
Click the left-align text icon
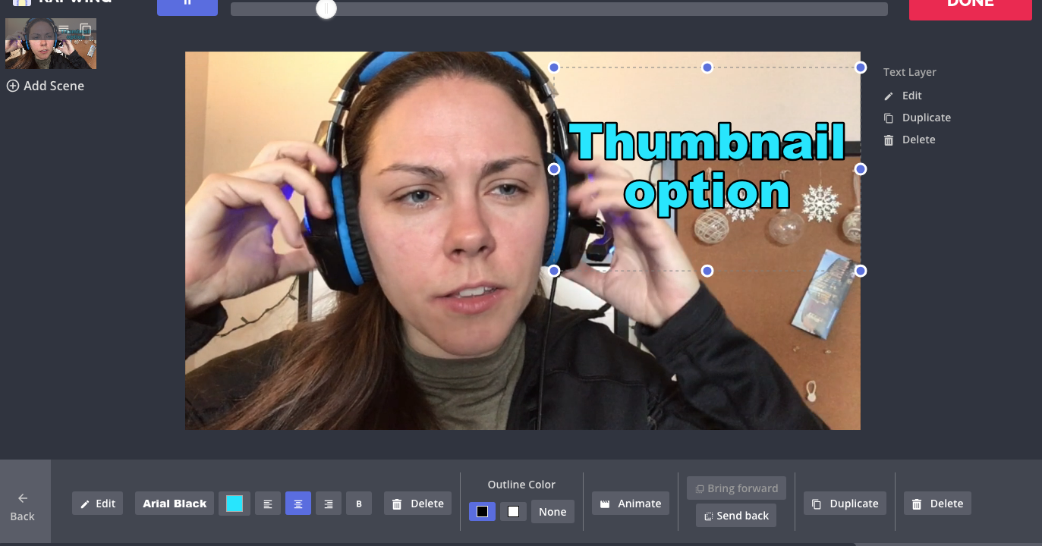267,504
